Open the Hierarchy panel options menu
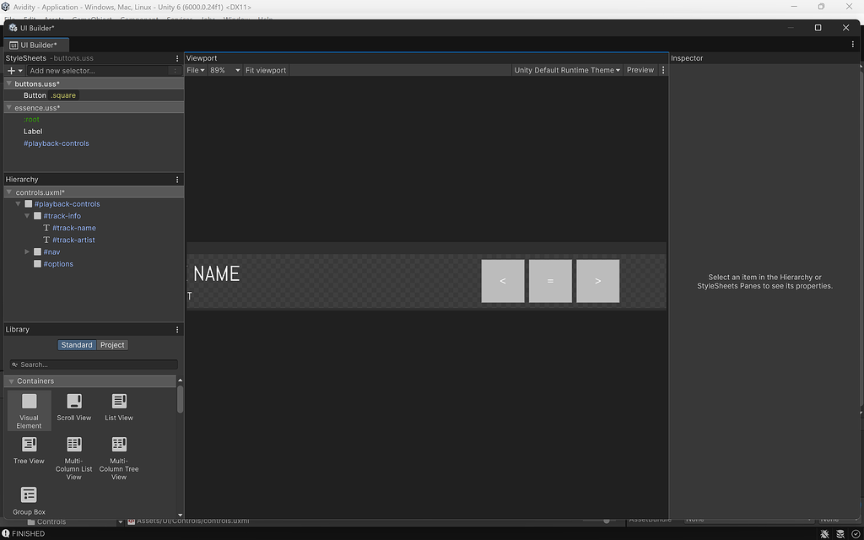This screenshot has height=540, width=864. coord(177,179)
